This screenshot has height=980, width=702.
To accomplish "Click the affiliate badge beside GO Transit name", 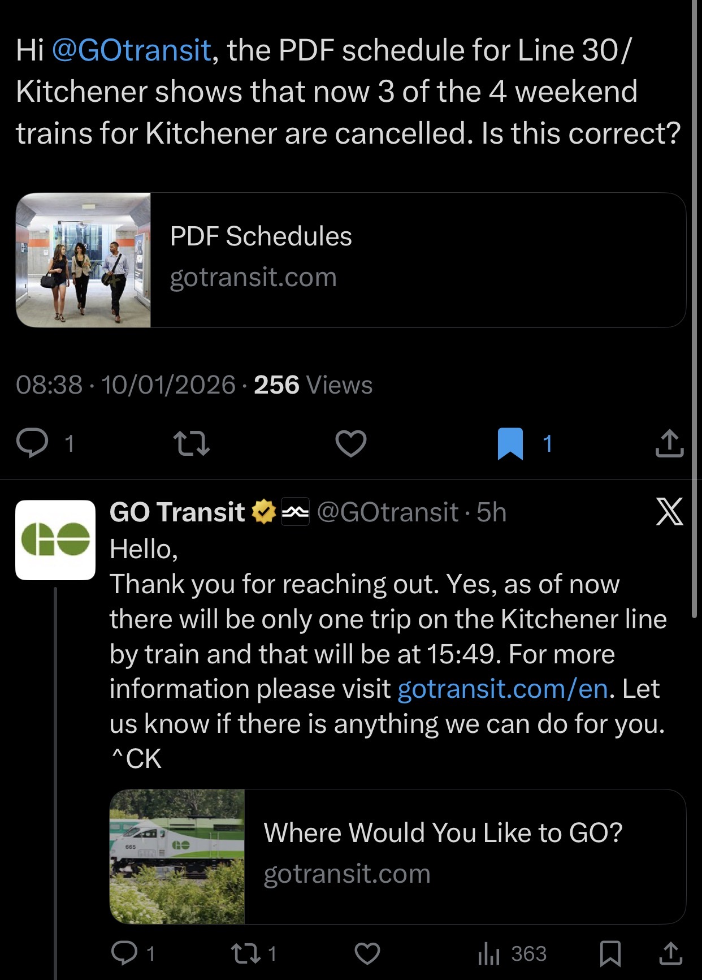I will (295, 512).
